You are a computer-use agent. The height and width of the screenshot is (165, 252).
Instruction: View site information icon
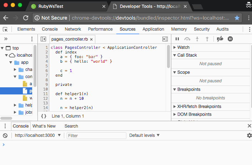click(x=37, y=18)
